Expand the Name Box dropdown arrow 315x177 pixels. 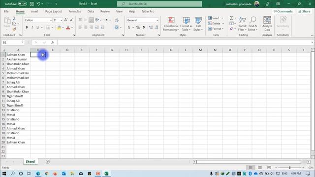[x=22, y=42]
